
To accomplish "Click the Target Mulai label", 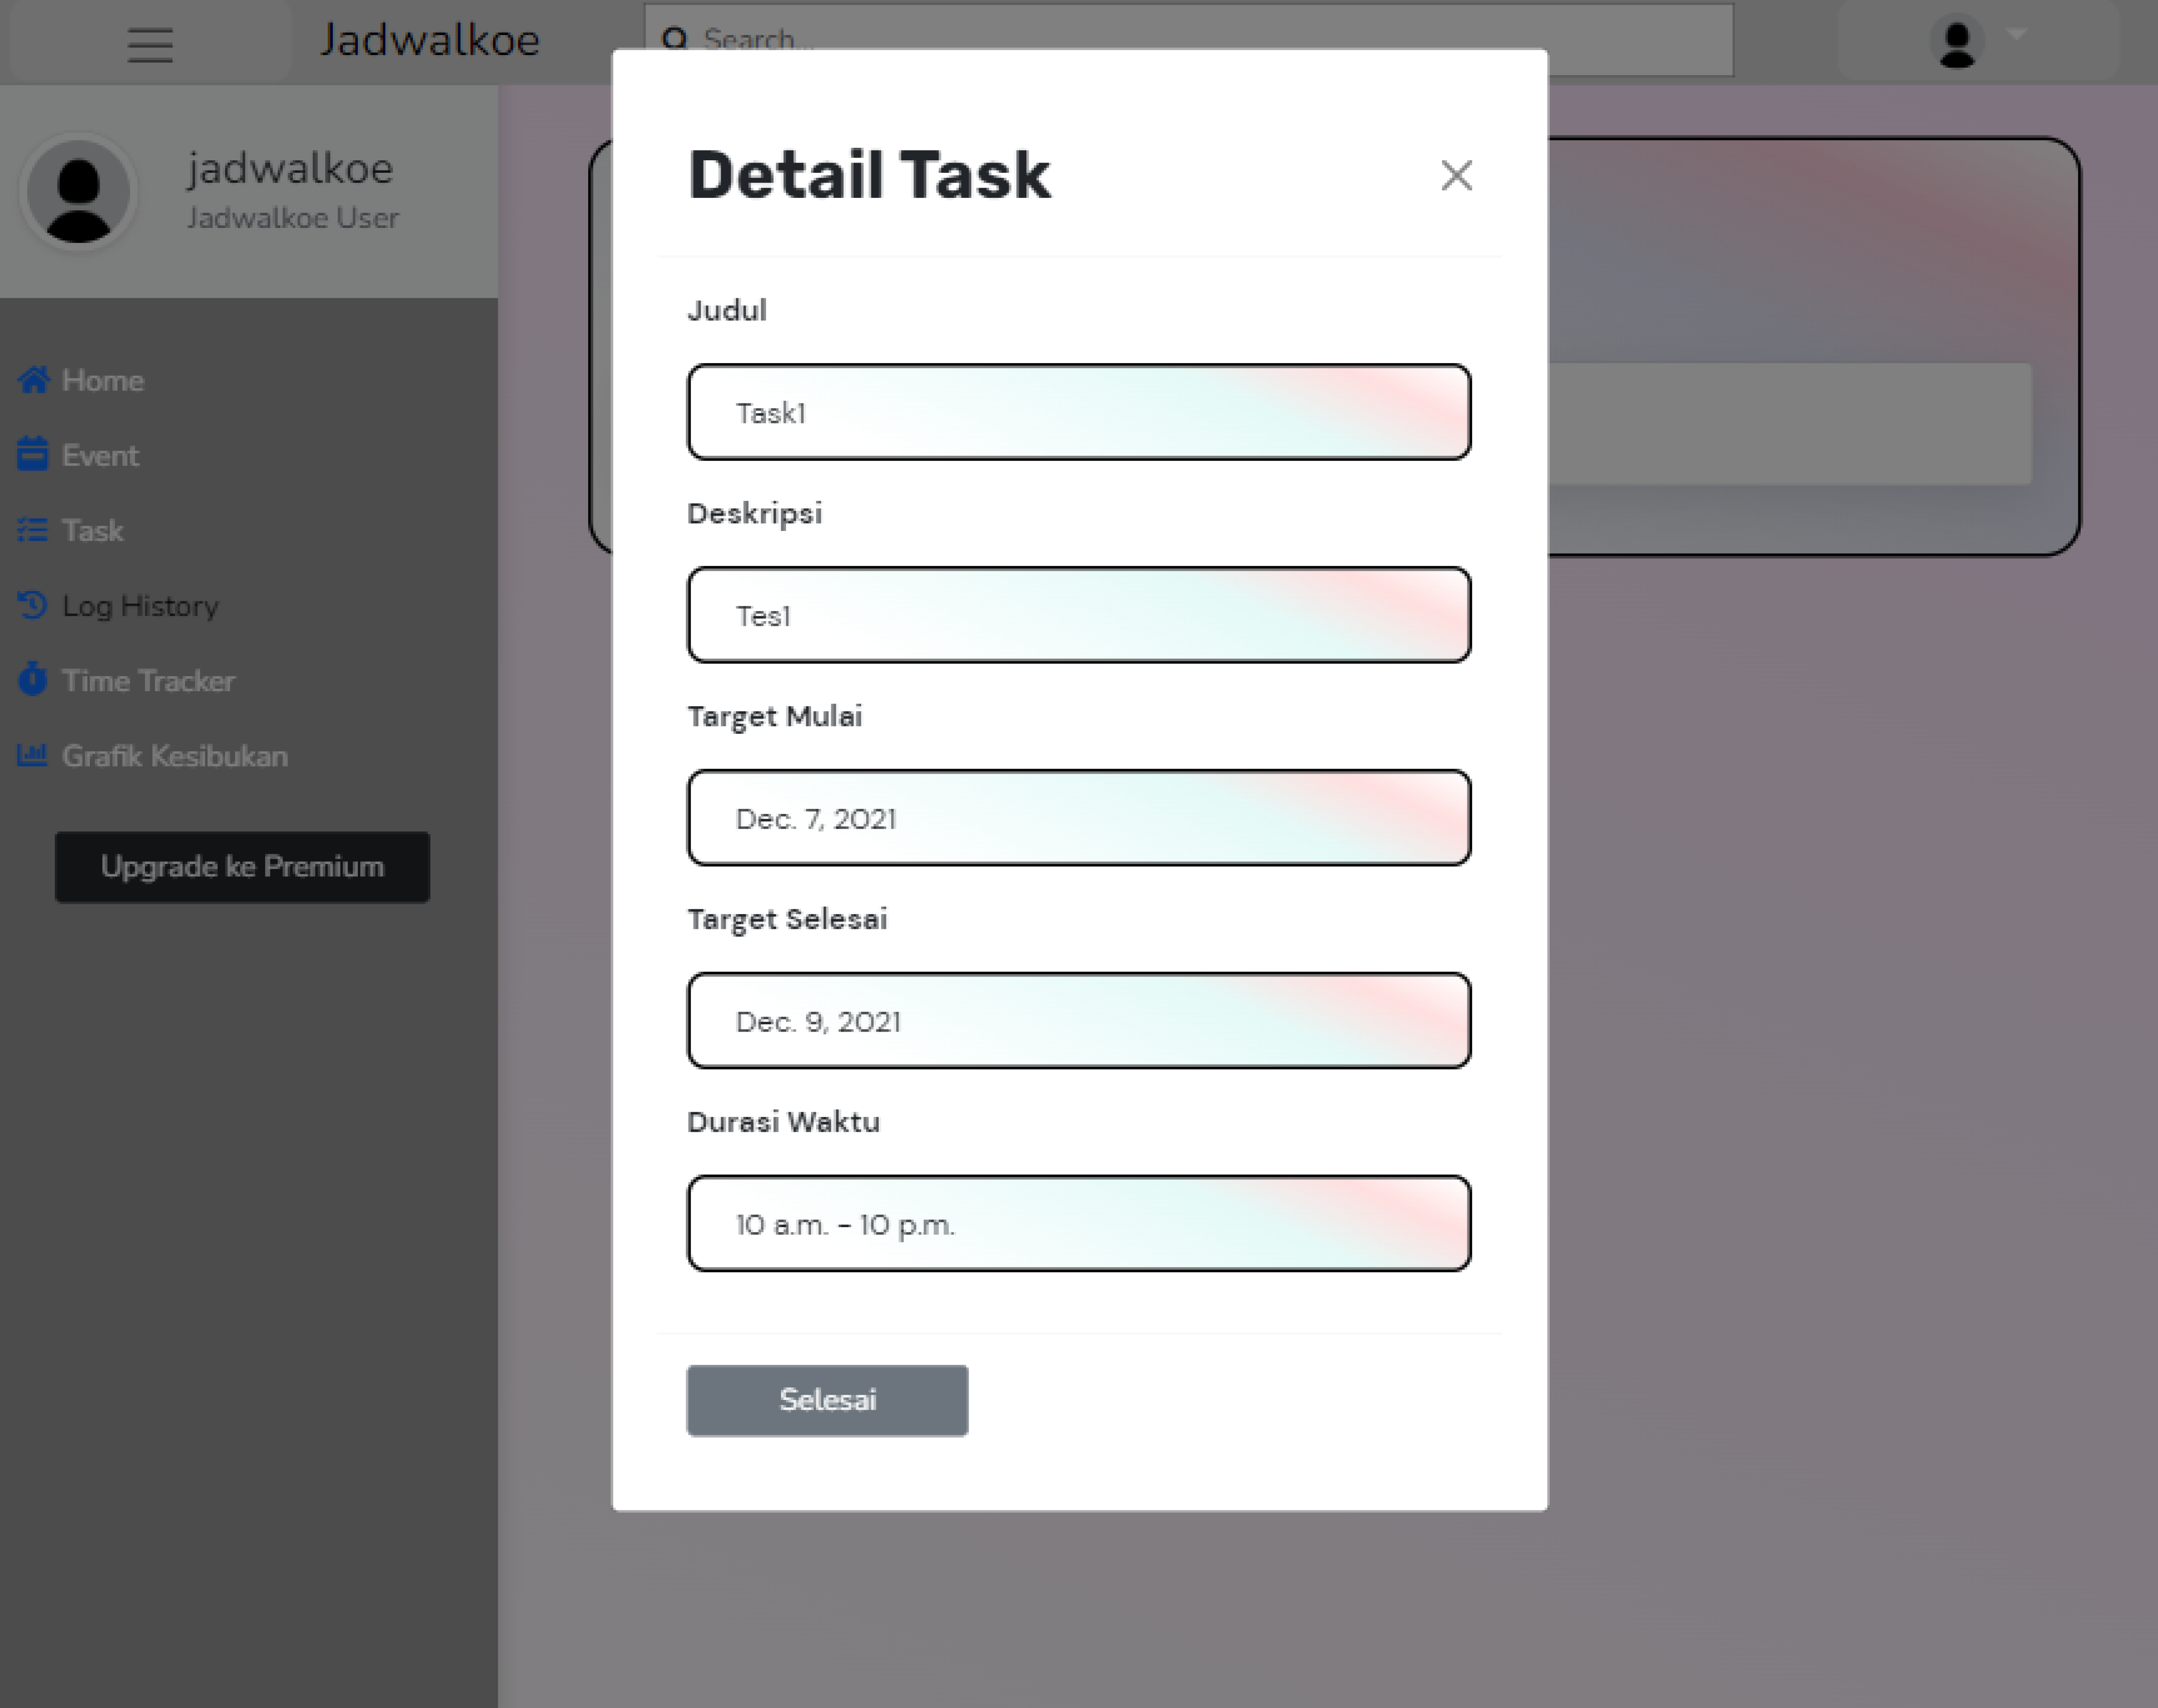I will click(775, 717).
